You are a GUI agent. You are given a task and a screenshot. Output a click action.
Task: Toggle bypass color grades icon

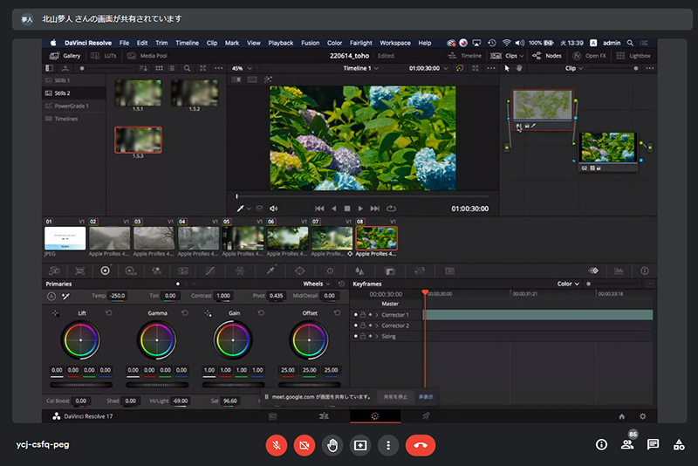tap(460, 68)
